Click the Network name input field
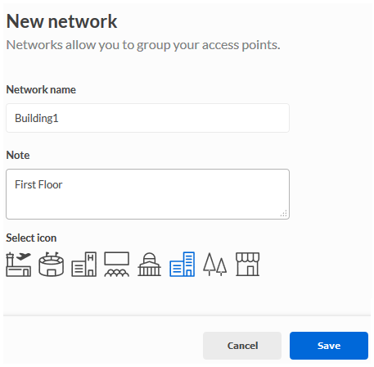This screenshot has width=374, height=367. pos(147,118)
